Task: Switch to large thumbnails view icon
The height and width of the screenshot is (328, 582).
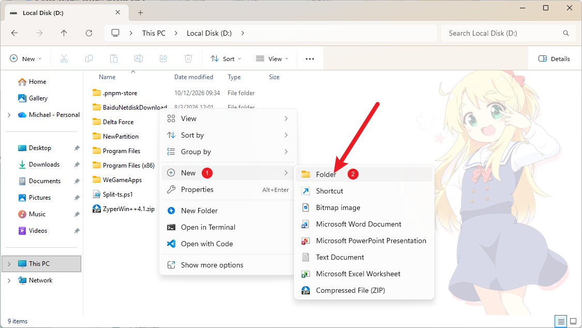Action: pos(573,321)
